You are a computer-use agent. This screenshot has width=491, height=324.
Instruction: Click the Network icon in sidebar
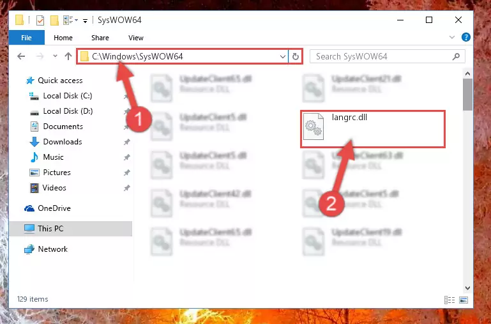[x=29, y=249]
